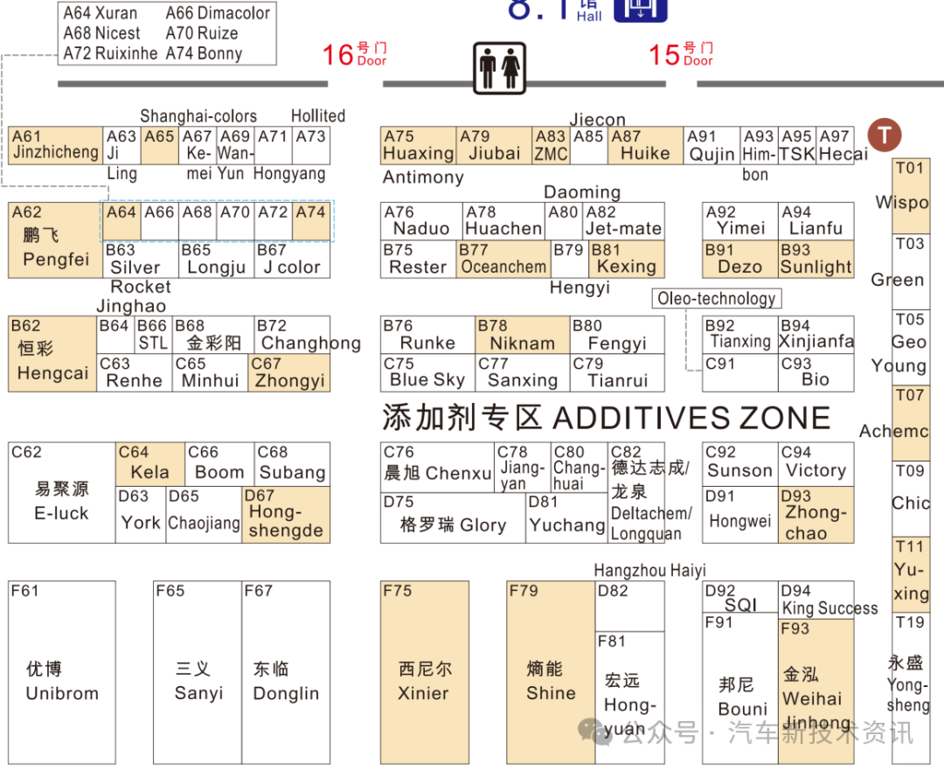Select booth D63 York
Viewport: 944px width, 770px height.
[140, 515]
